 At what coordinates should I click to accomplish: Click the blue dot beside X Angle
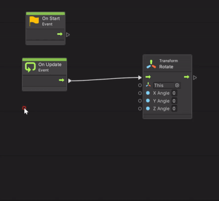coord(148,93)
